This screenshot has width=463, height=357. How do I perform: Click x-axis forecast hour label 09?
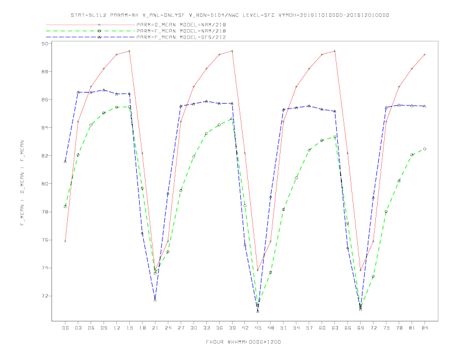coord(103,328)
